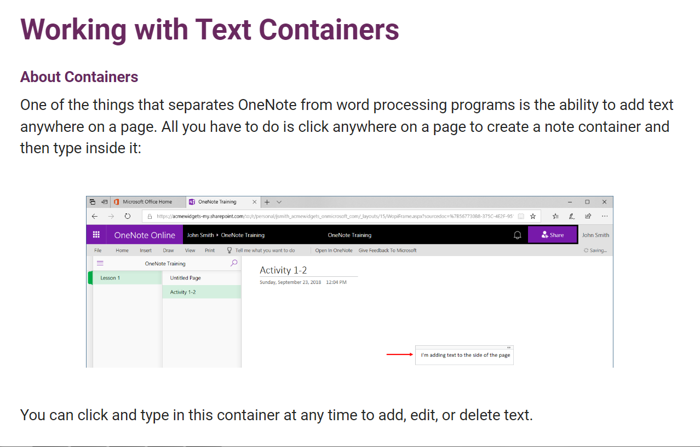This screenshot has width=700, height=447.
Task: Close the OneNote Training browser tab
Action: (x=255, y=202)
